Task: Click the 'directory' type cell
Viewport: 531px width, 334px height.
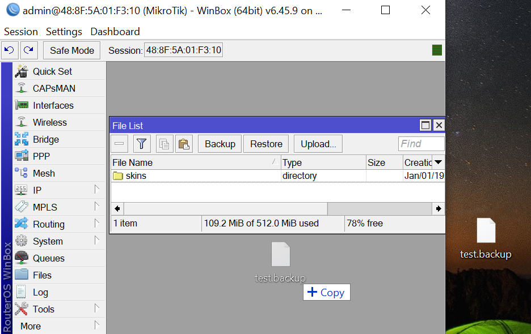Action: click(300, 176)
